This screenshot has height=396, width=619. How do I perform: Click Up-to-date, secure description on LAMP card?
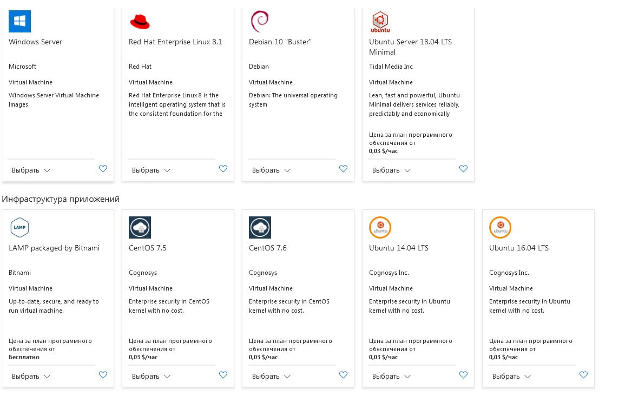click(54, 306)
